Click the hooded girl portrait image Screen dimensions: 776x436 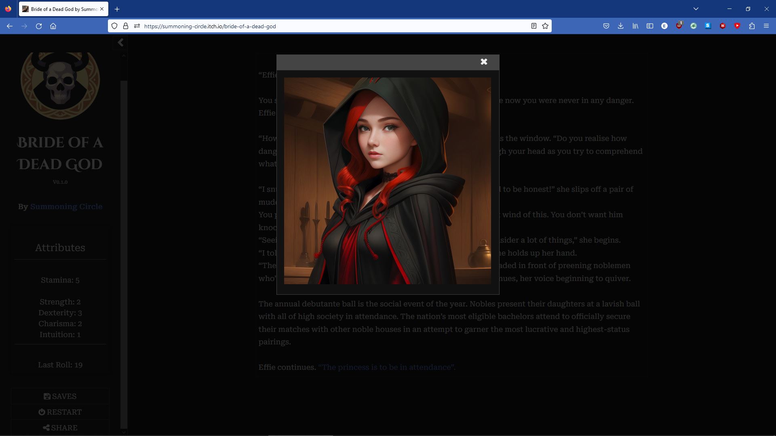point(387,181)
